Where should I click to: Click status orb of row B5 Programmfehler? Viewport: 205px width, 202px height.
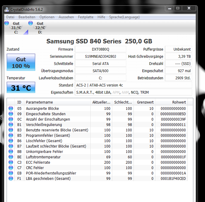click(11, 135)
